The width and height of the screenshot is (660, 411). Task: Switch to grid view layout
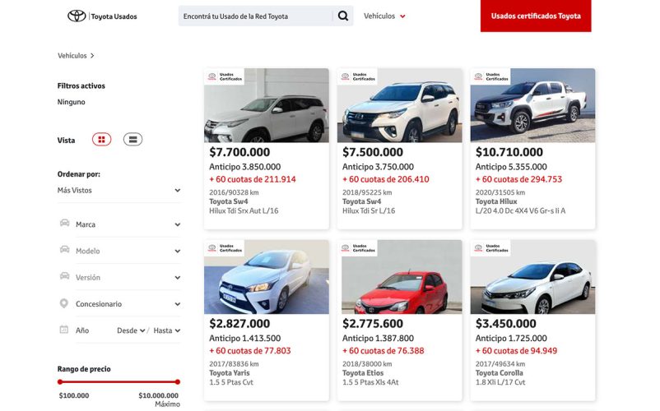pyautogui.click(x=101, y=140)
